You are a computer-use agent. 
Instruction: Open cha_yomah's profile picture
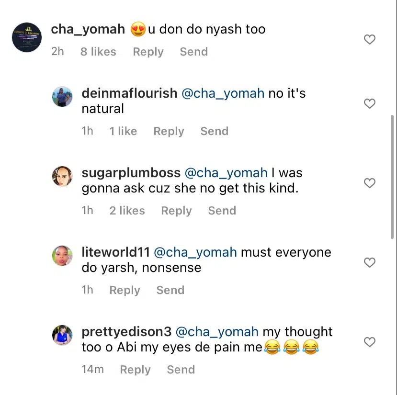click(x=27, y=37)
